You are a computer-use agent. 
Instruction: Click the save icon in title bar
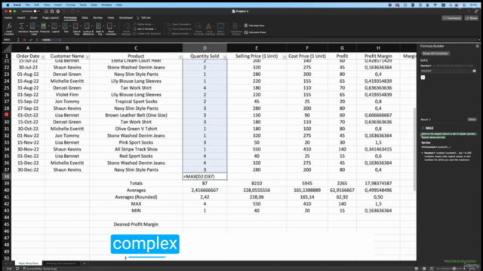coord(52,11)
